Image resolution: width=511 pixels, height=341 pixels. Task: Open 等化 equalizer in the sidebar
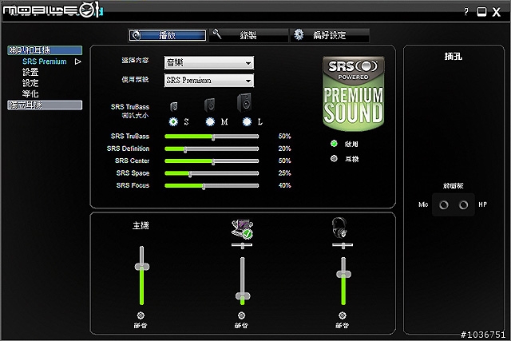click(x=30, y=94)
